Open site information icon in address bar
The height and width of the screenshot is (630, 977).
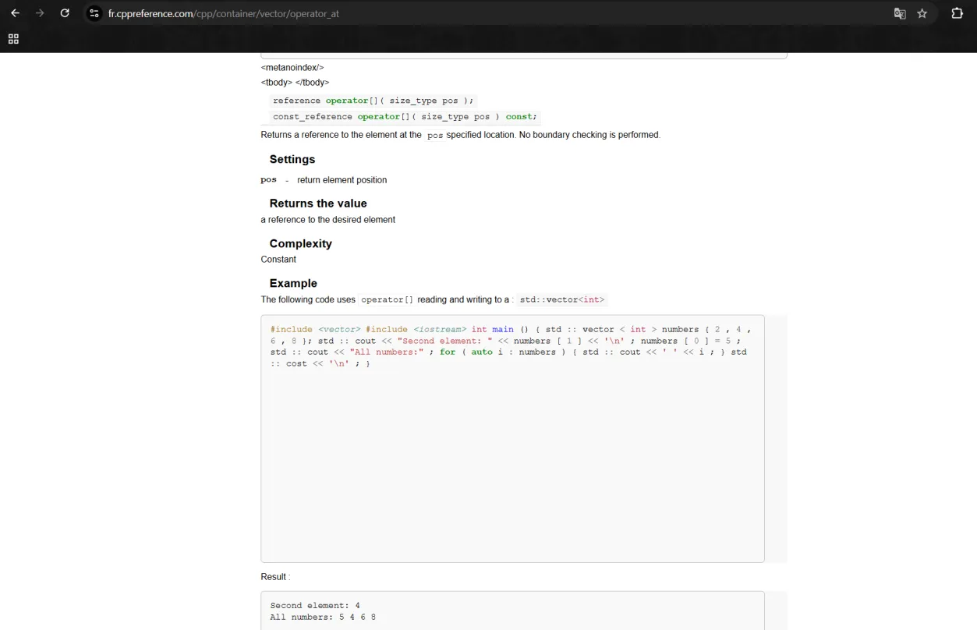click(94, 13)
